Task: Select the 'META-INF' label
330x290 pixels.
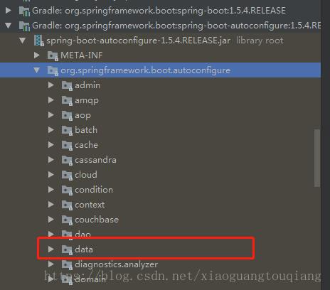Action: coord(82,55)
